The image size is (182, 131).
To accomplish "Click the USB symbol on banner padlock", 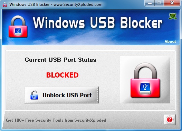I will pos(18,31).
